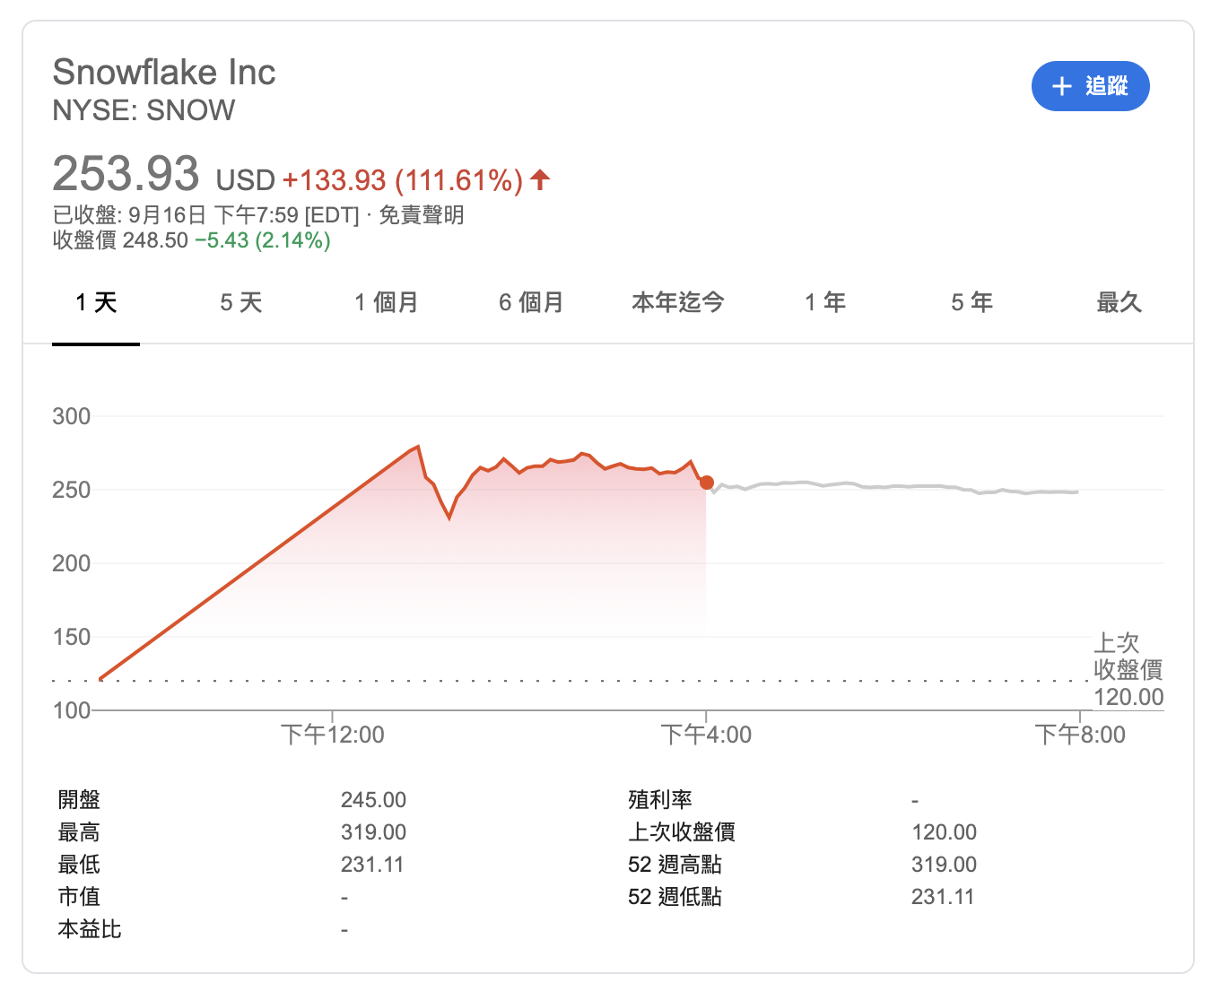Click the 下午12:00 time axis label
This screenshot has height=992, width=1211.
click(x=333, y=735)
